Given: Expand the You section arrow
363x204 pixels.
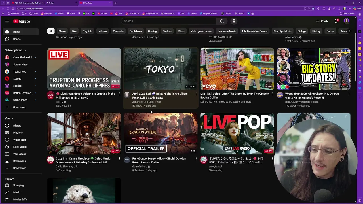Looking at the screenshot, I should [x=12, y=118].
